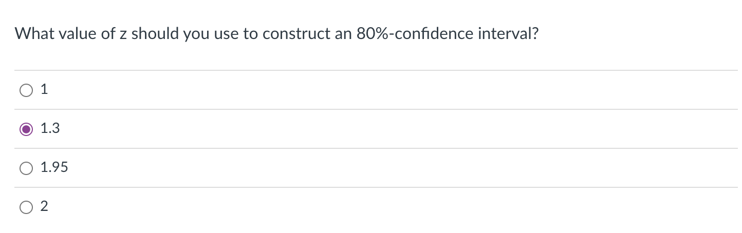This screenshot has height=233, width=742.
Task: Select the radio button for answer 1
Action: coord(26,90)
